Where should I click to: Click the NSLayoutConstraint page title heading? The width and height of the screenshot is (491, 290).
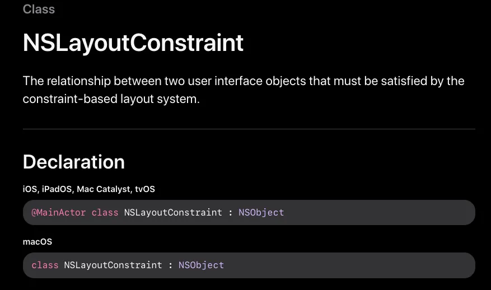(x=133, y=43)
